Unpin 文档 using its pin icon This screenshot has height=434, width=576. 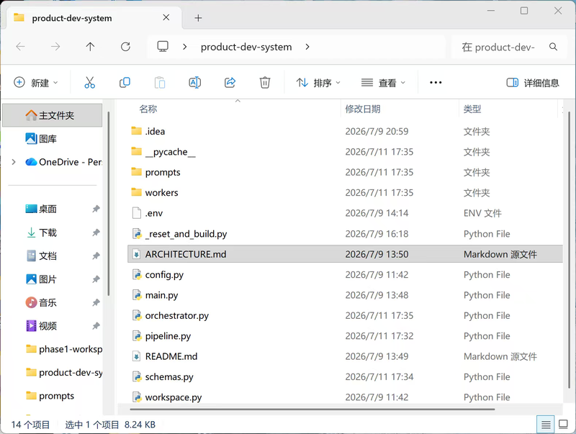(x=96, y=256)
